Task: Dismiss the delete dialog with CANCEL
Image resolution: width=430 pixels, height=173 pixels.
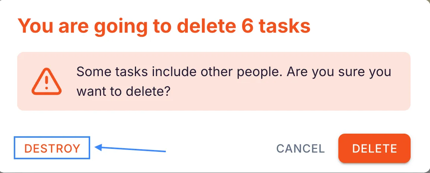Action: (x=300, y=149)
